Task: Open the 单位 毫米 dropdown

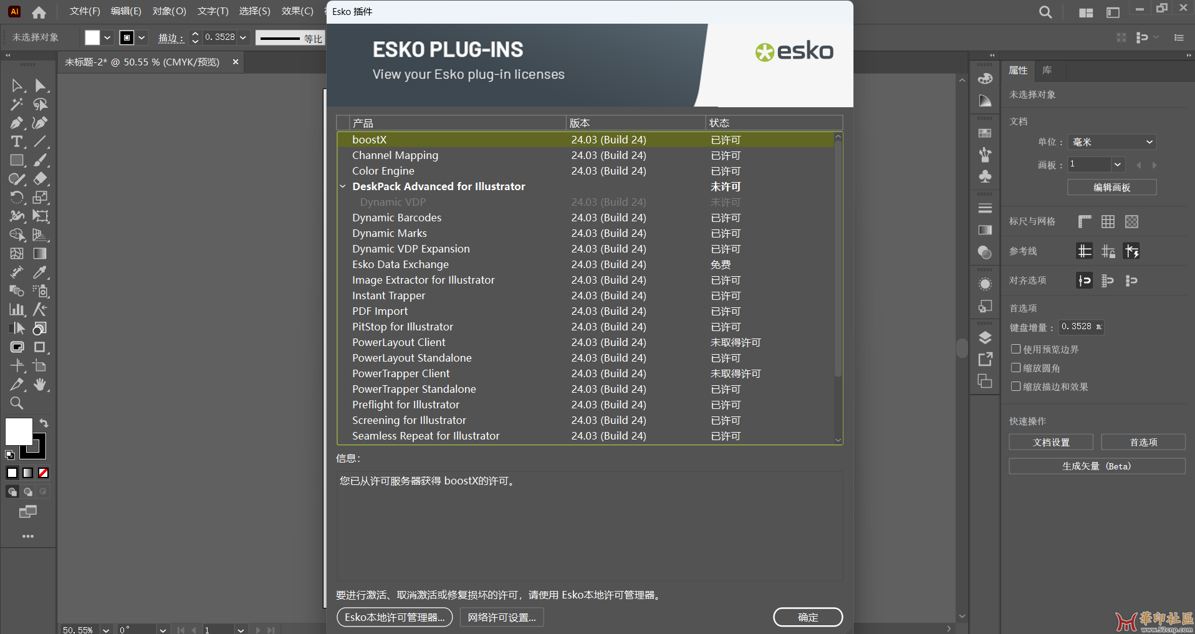Action: point(1113,142)
